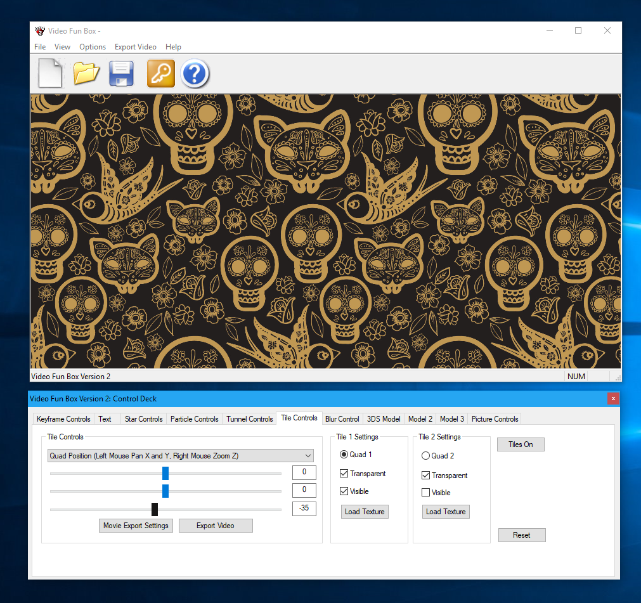Switch to Model 3 tab
The image size is (641, 603).
coord(451,419)
